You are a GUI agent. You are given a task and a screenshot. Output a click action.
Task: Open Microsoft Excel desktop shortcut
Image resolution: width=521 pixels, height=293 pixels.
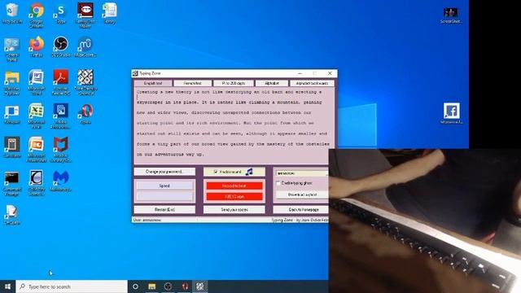[x=36, y=115]
